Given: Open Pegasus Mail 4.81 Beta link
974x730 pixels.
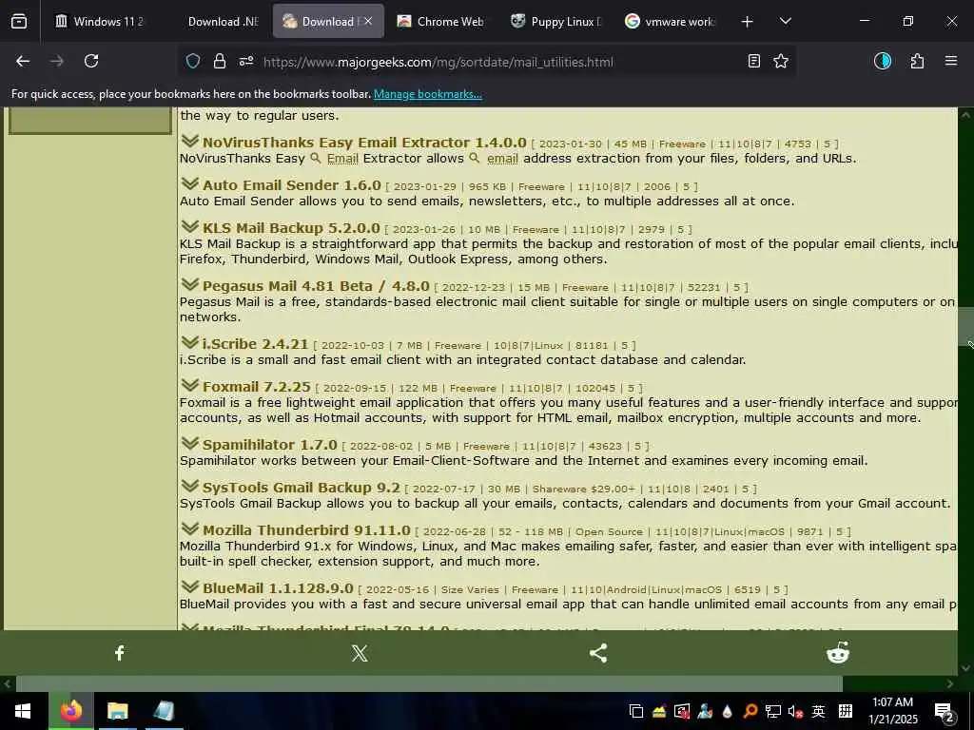Looking at the screenshot, I should [316, 286].
